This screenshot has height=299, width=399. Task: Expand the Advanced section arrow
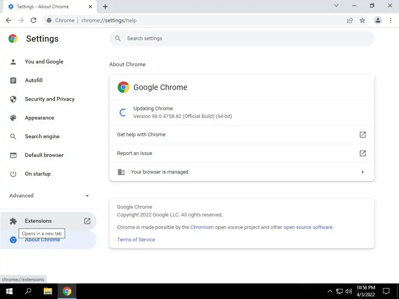pos(87,196)
